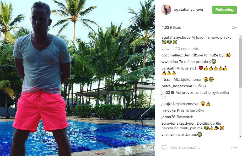The image size is (242, 156).
Task: Open _trza_ commenter profile
Action: (x=167, y=79)
